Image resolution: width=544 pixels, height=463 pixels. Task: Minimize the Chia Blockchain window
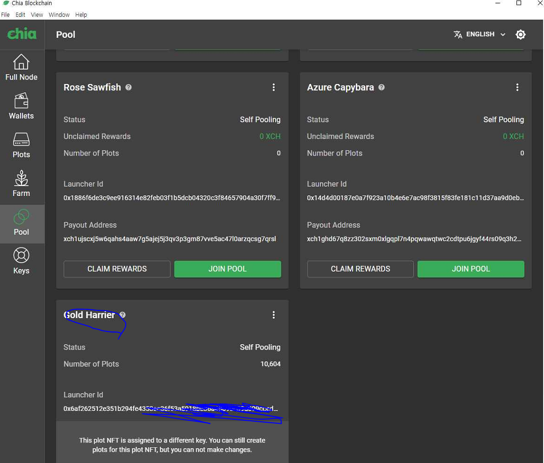[x=497, y=3]
